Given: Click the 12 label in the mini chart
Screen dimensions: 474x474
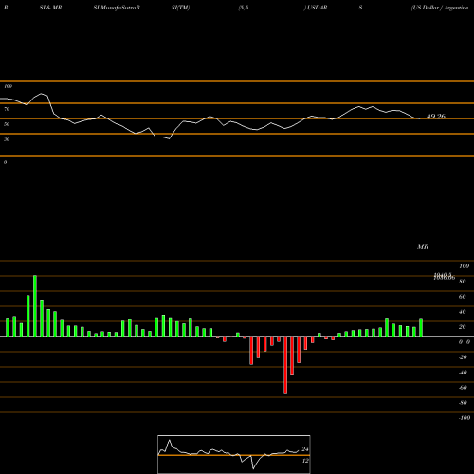Looking at the screenshot, I should 305,461.
